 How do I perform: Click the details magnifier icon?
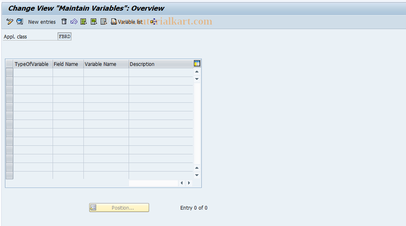coord(20,22)
